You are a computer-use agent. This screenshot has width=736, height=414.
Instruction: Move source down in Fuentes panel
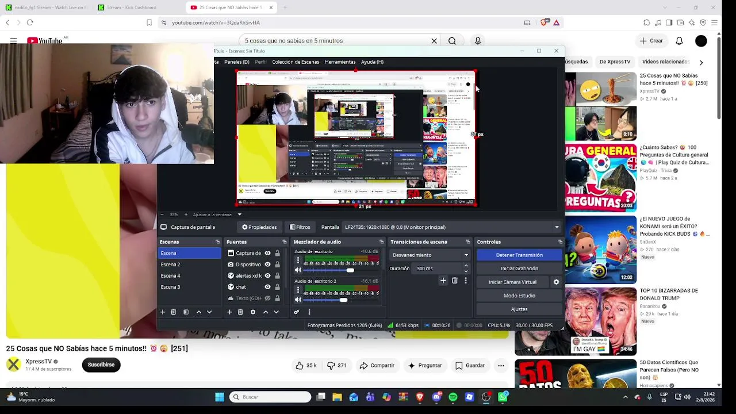pos(276,312)
